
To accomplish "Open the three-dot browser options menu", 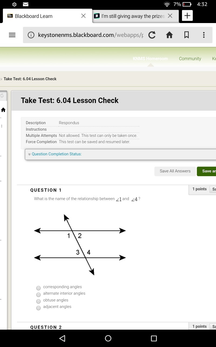I will click(x=204, y=35).
